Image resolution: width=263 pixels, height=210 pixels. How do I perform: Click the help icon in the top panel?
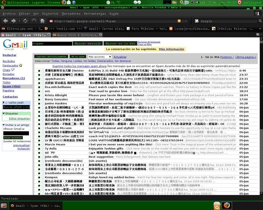point(74,2)
